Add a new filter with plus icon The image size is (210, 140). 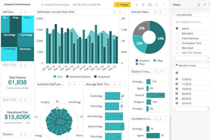[x=205, y=5]
